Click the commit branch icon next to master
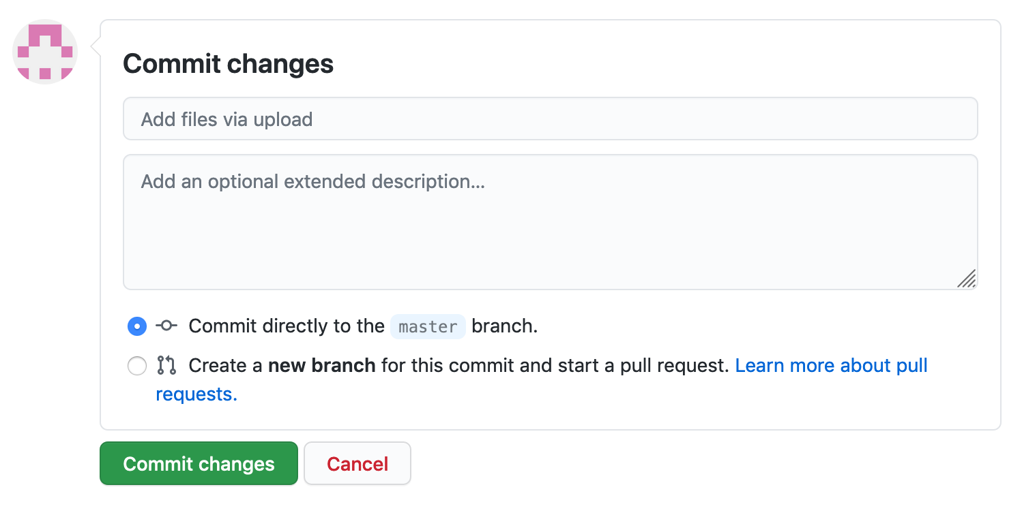This screenshot has width=1022, height=515. [x=166, y=326]
